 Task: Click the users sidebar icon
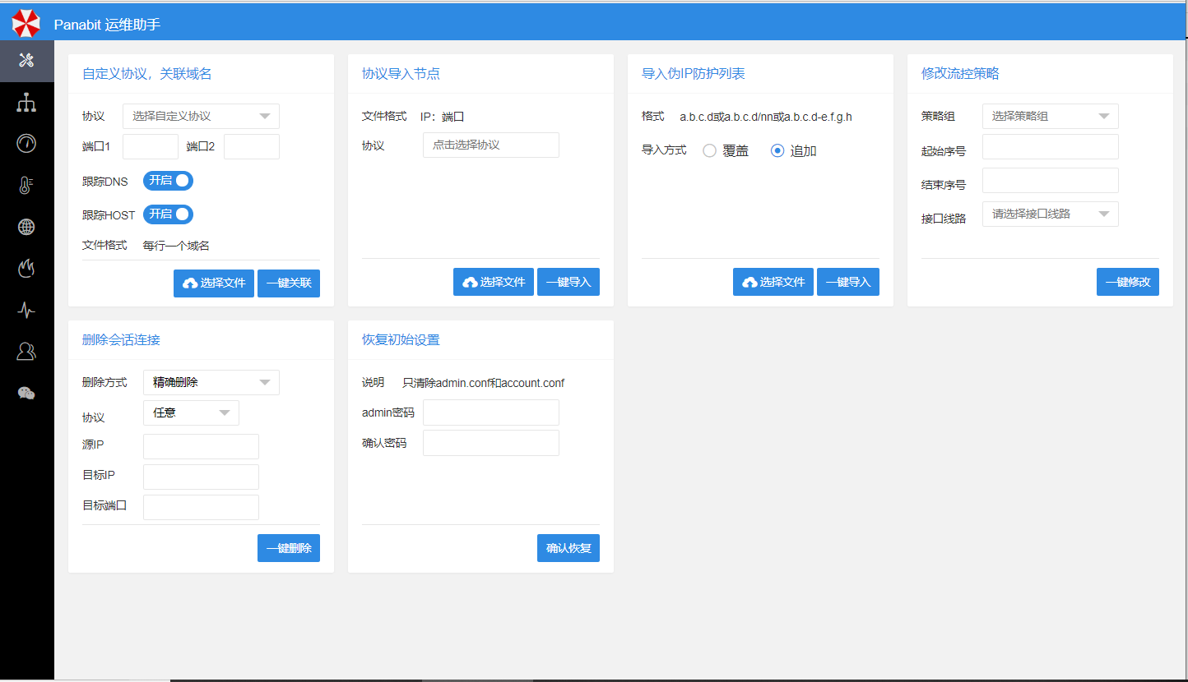coord(26,352)
